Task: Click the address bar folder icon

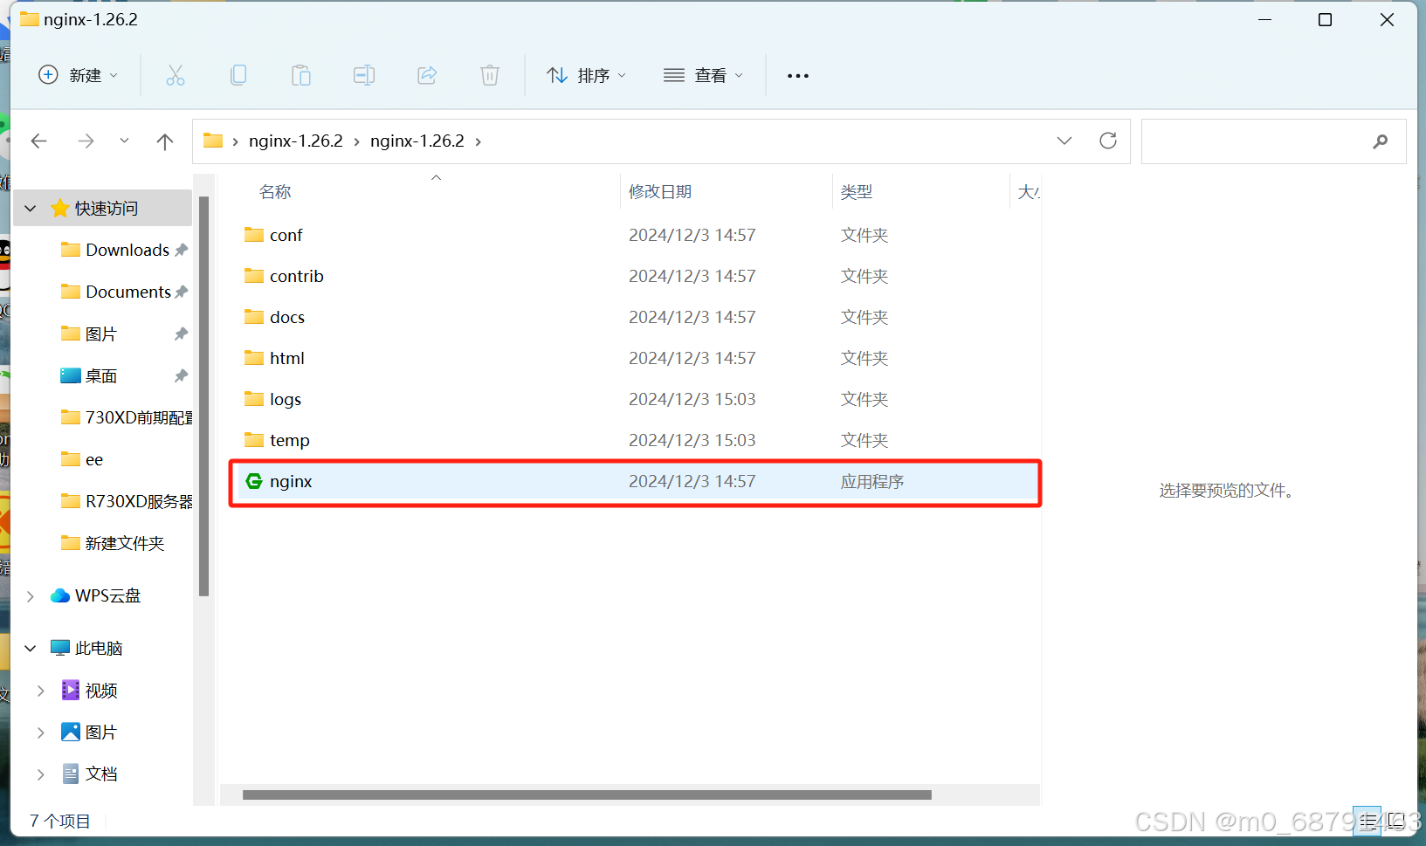Action: pos(213,141)
